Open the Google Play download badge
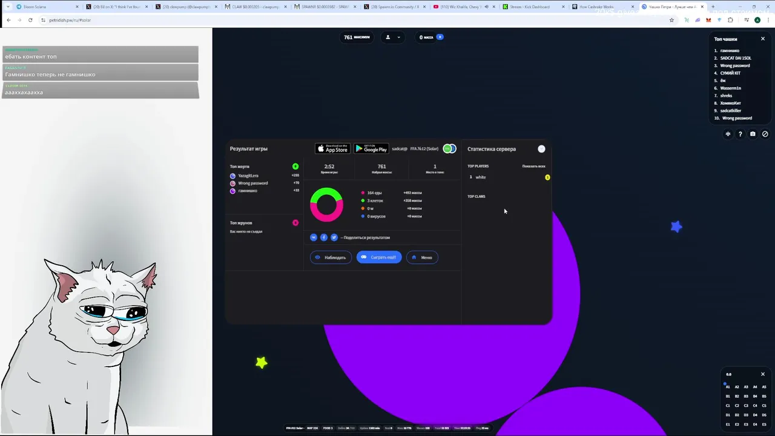Viewport: 775px width, 436px height. pos(371,148)
